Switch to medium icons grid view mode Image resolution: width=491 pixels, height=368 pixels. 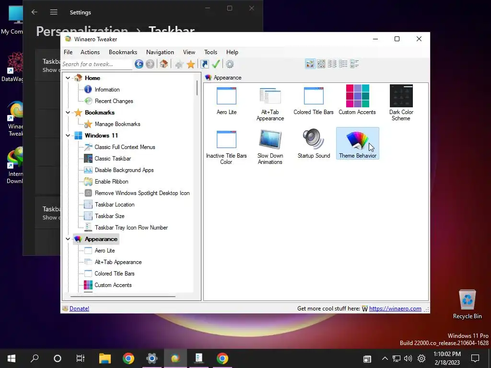tap(321, 64)
